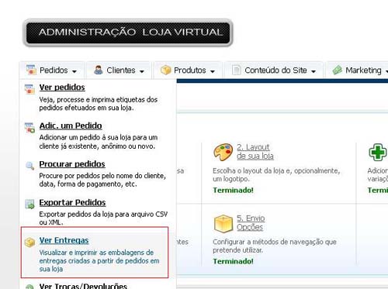This screenshot has height=289, width=388.
Task: Click the Administração Loja Virtual banner
Action: pyautogui.click(x=128, y=33)
